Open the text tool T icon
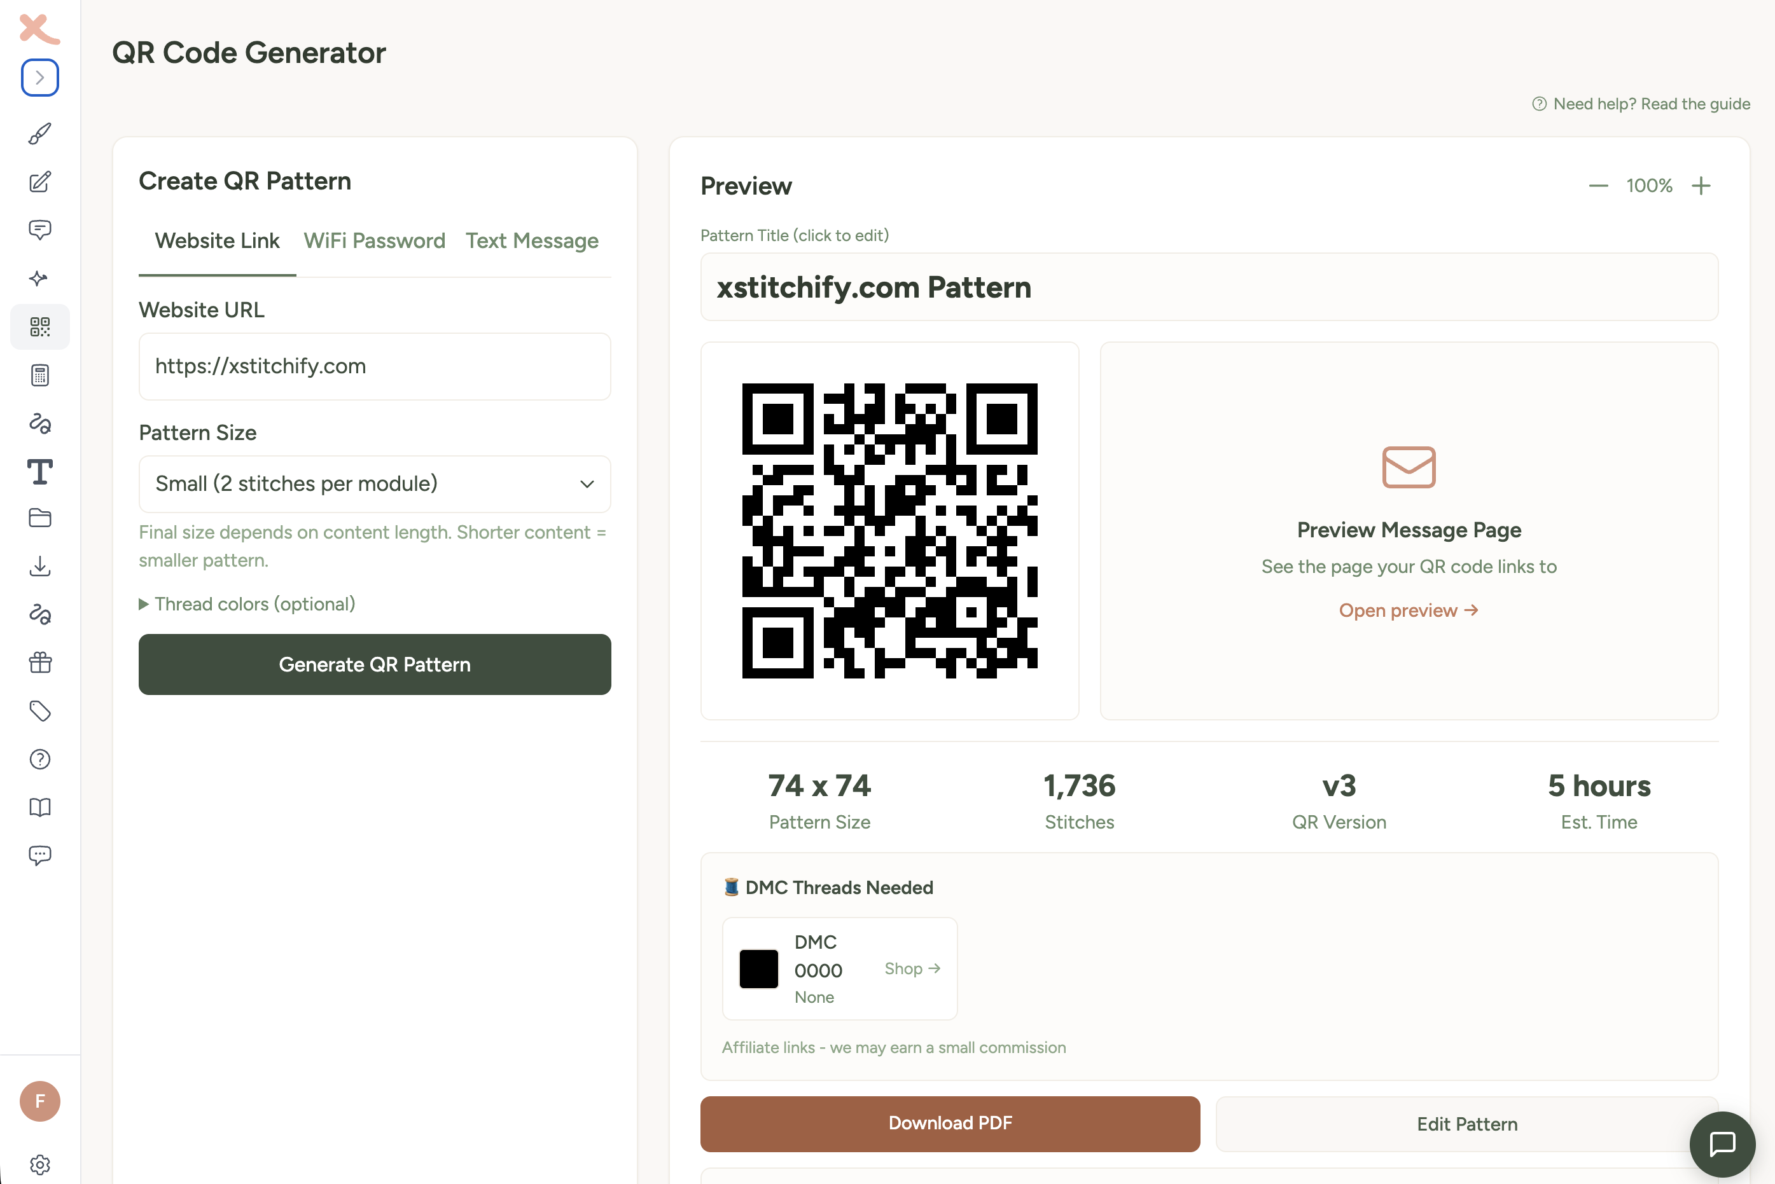1775x1184 pixels. (x=40, y=471)
